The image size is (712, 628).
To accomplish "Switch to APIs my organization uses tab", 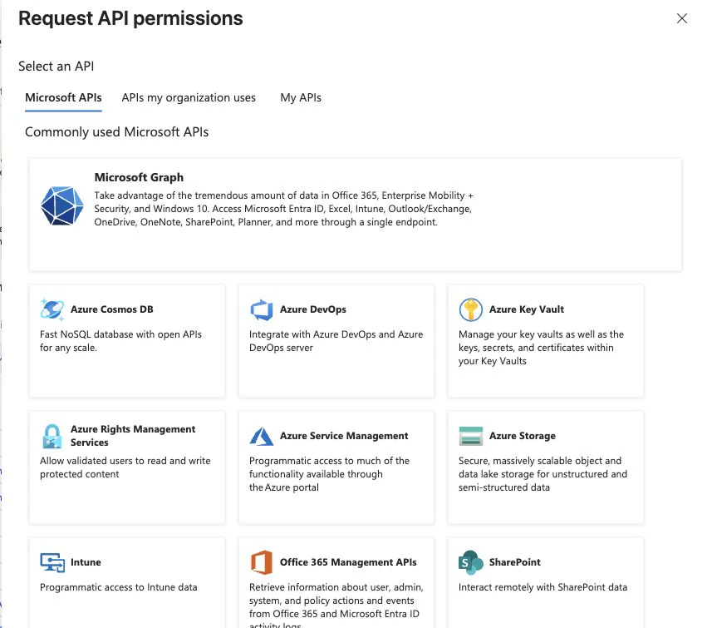I will (189, 98).
